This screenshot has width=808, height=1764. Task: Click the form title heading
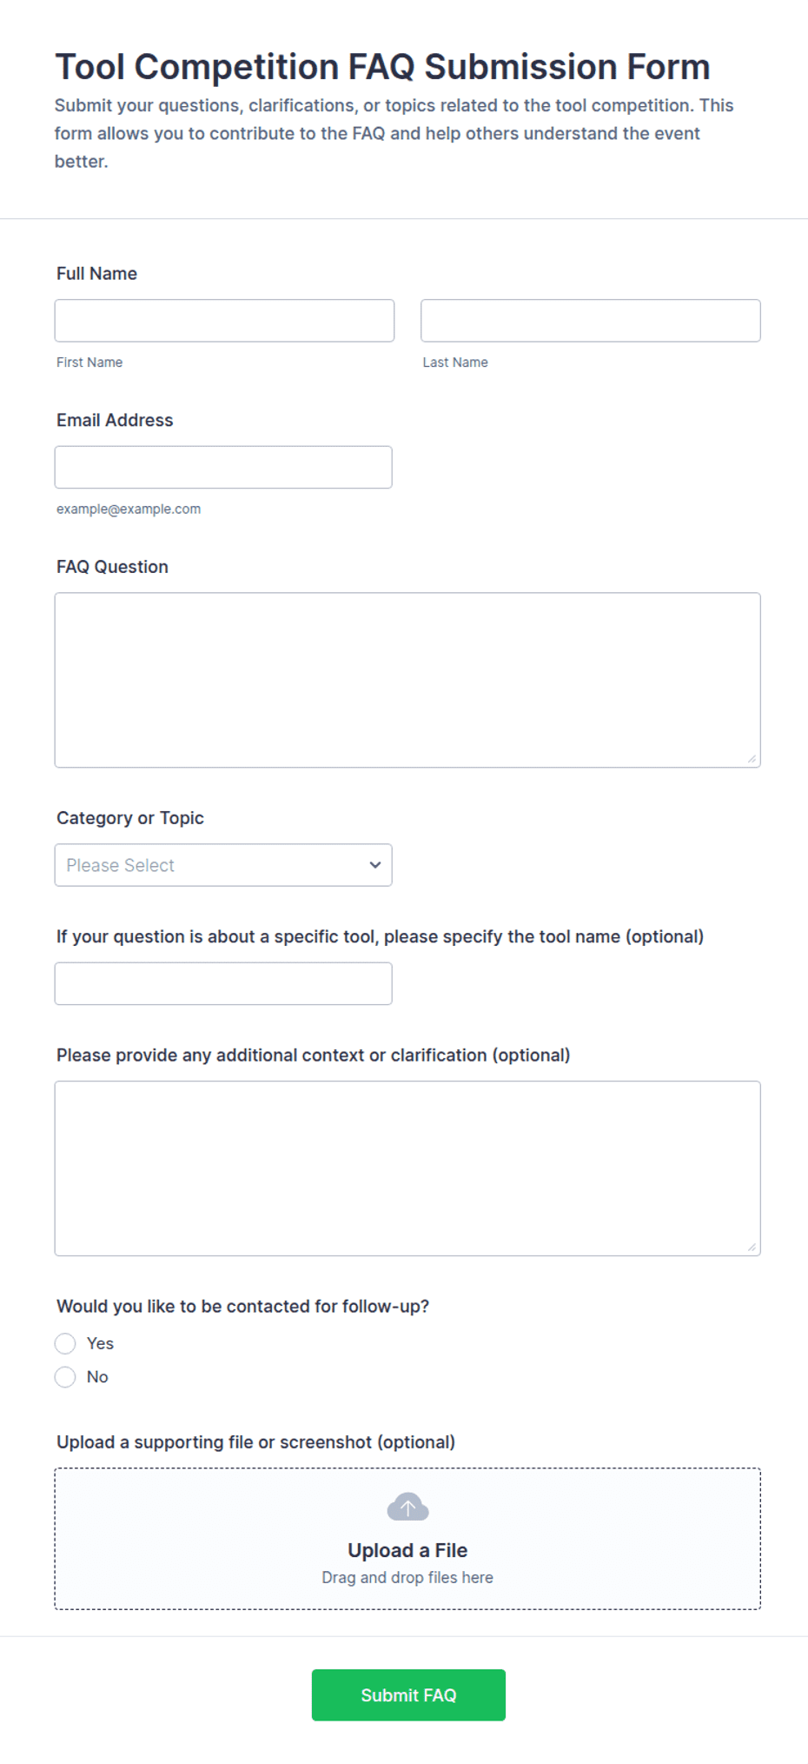tap(383, 67)
